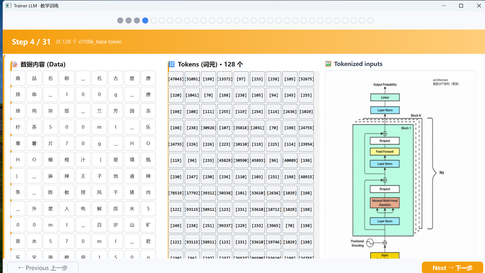The image size is (485, 273).
Task: Select token [35818]
Action: click(x=241, y=128)
